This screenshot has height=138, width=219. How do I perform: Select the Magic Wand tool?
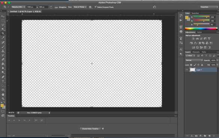coord(3,29)
